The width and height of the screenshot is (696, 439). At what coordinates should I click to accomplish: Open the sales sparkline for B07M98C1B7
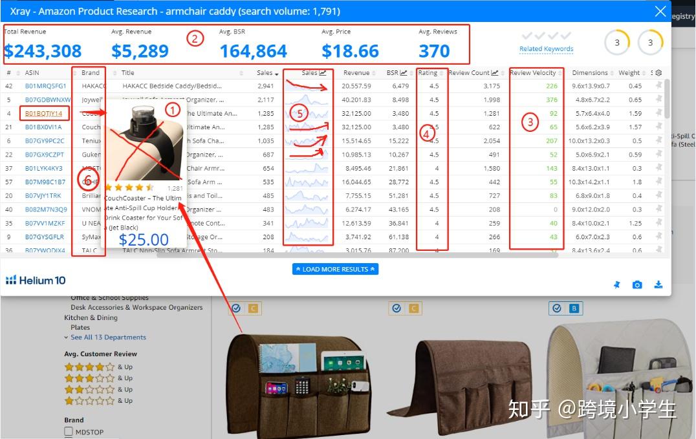point(307,182)
